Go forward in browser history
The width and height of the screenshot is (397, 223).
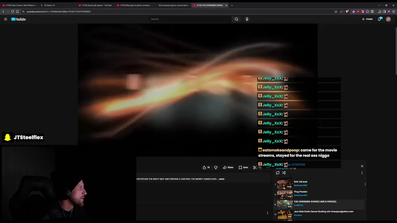click(x=8, y=11)
